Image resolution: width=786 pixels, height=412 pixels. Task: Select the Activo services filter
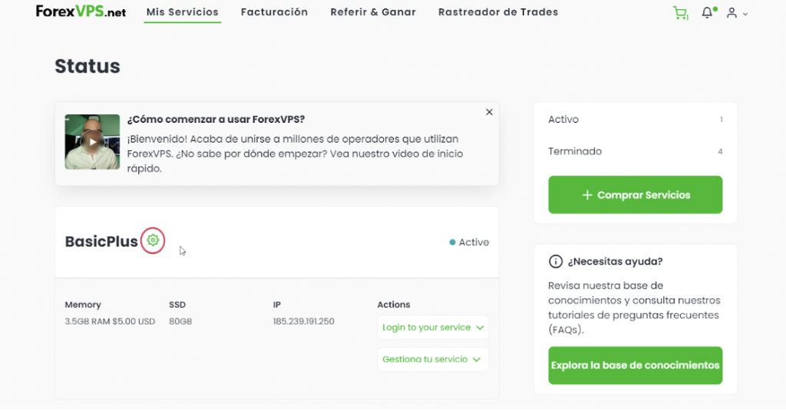(x=563, y=120)
